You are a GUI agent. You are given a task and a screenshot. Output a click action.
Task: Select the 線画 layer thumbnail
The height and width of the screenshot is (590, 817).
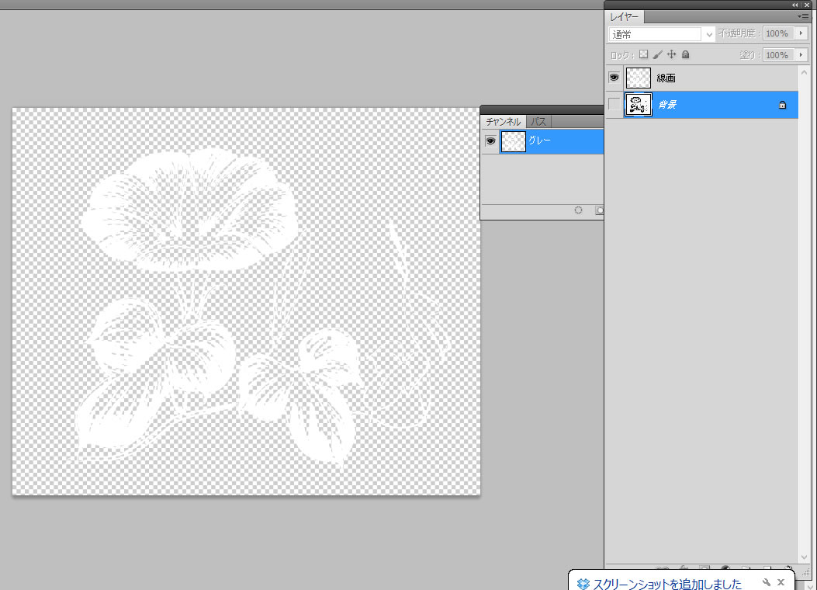point(639,78)
